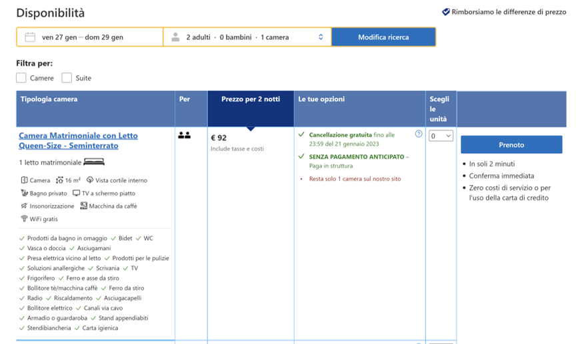
Task: Click the price match shield check icon
Action: [446, 12]
